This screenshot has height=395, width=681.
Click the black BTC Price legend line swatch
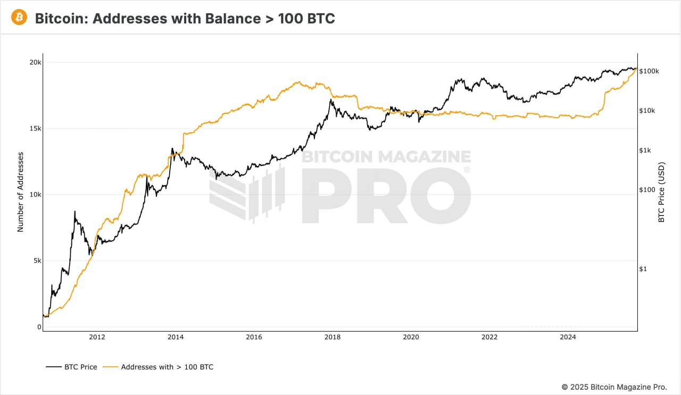coord(54,367)
